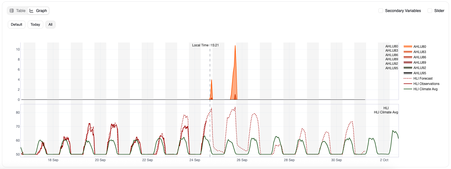Hide the AHLU89 legend series
451x169 pixels.
[415, 63]
